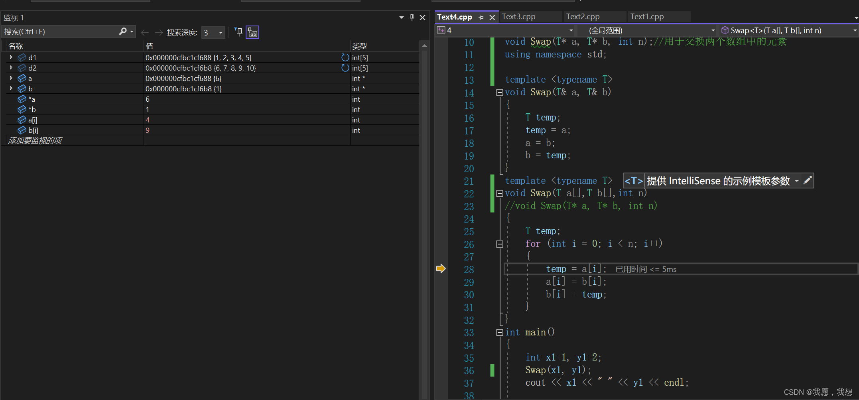Click the watch panel scroll up arrow
The height and width of the screenshot is (400, 859).
pos(424,46)
